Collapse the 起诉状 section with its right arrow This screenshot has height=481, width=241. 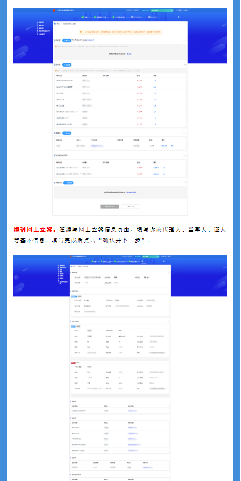tap(185, 40)
